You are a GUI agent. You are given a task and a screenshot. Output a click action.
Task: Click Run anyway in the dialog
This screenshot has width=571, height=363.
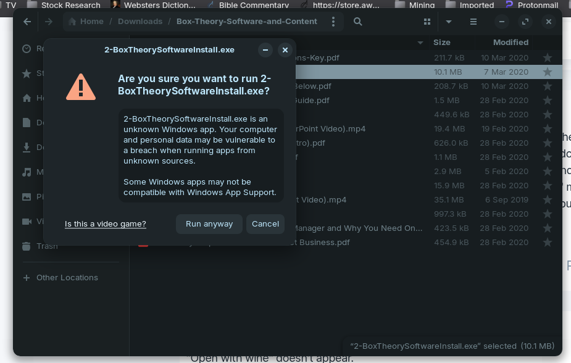[x=209, y=224]
